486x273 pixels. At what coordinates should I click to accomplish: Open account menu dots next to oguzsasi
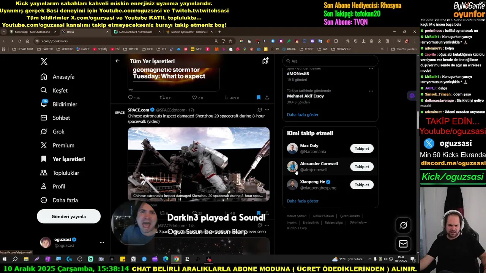(102, 242)
